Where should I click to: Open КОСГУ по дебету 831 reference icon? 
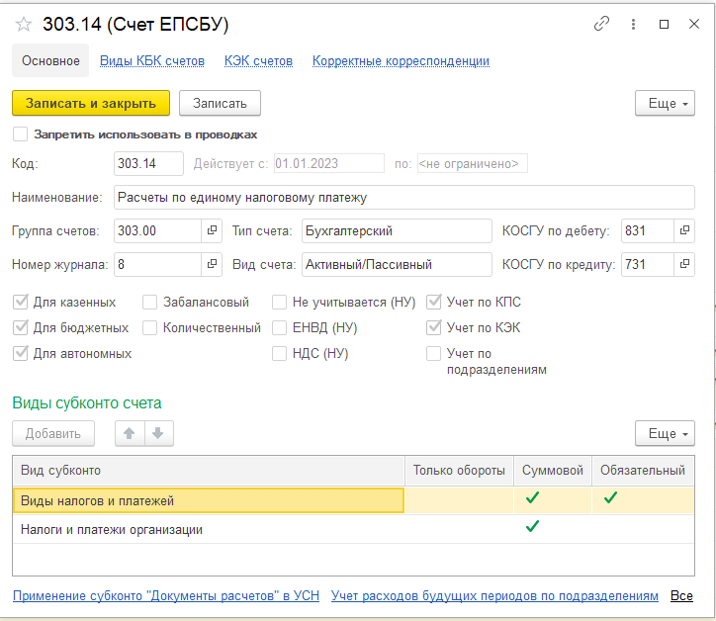[684, 230]
